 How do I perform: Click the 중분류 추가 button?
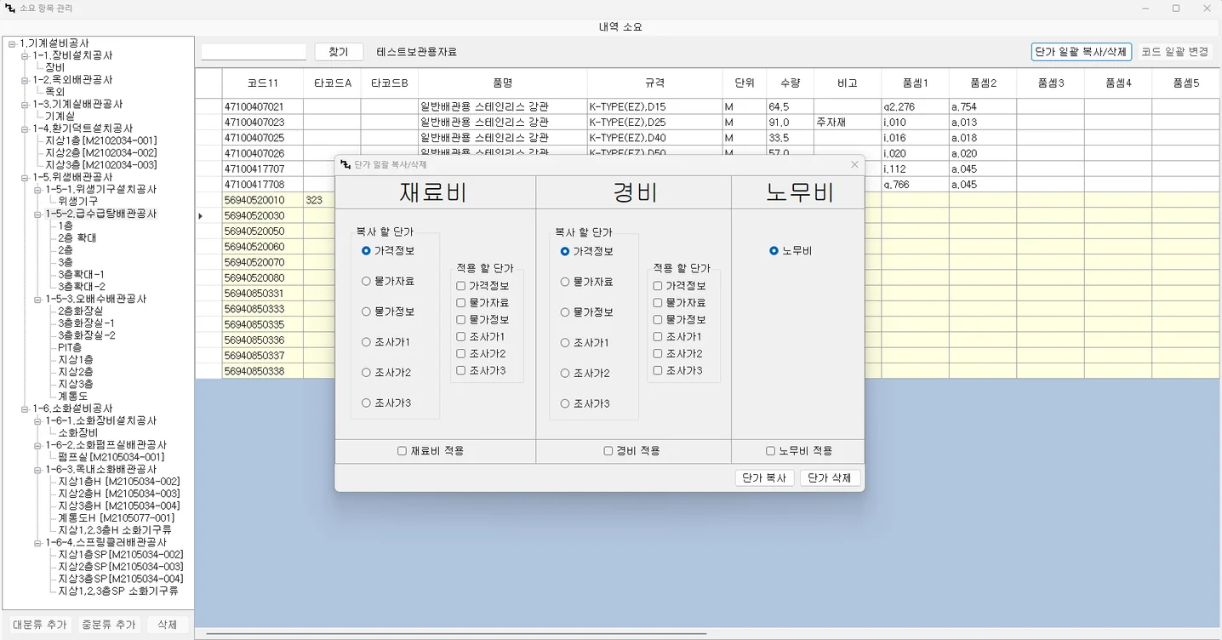pyautogui.click(x=108, y=625)
